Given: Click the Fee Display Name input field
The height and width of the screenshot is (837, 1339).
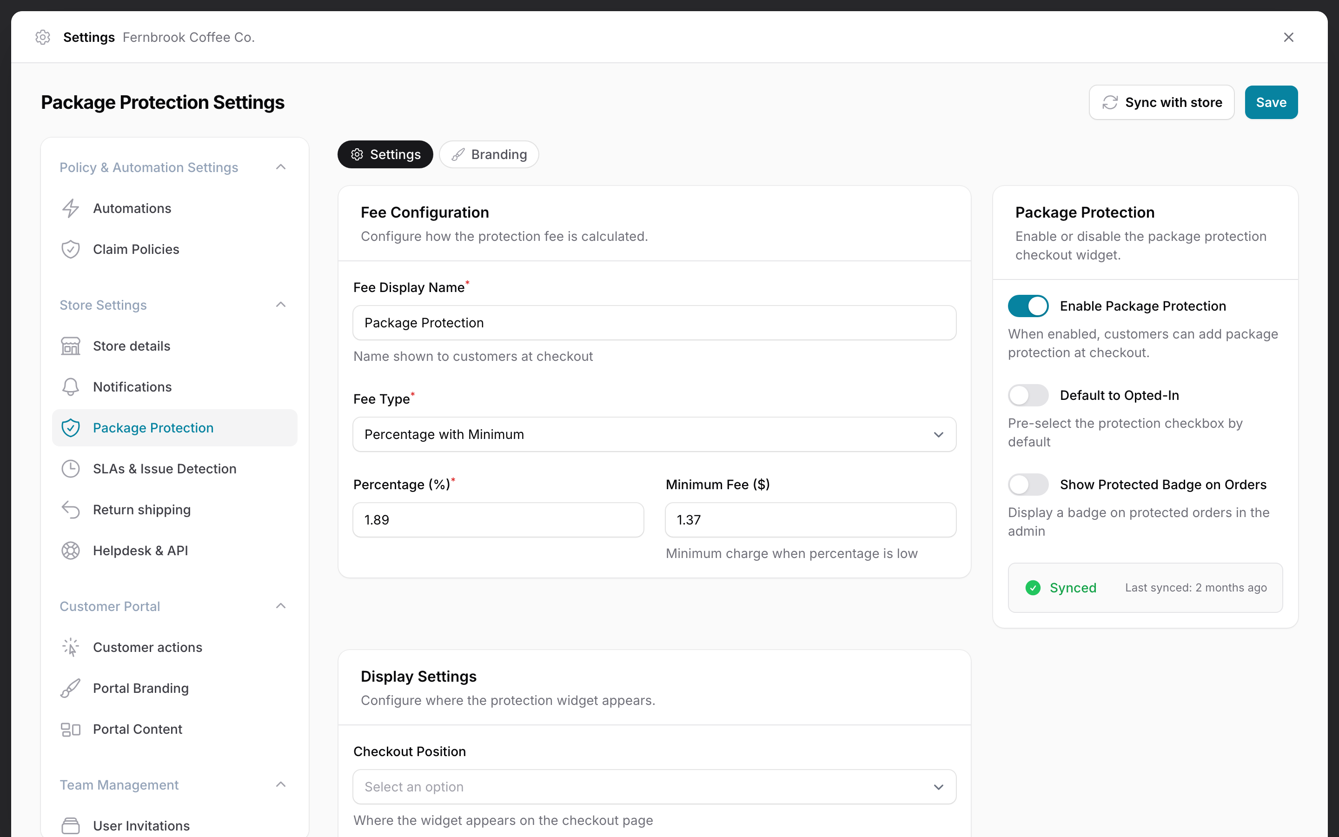Looking at the screenshot, I should pos(655,323).
